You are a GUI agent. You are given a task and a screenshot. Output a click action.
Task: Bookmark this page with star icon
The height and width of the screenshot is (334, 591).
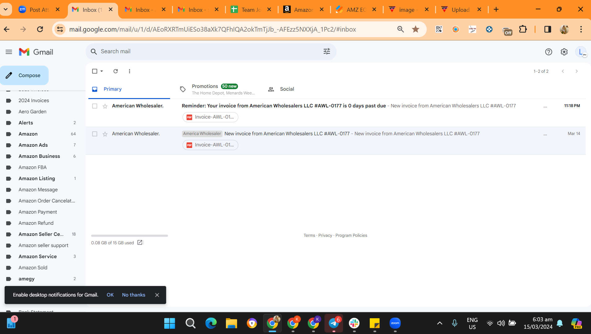(x=416, y=29)
